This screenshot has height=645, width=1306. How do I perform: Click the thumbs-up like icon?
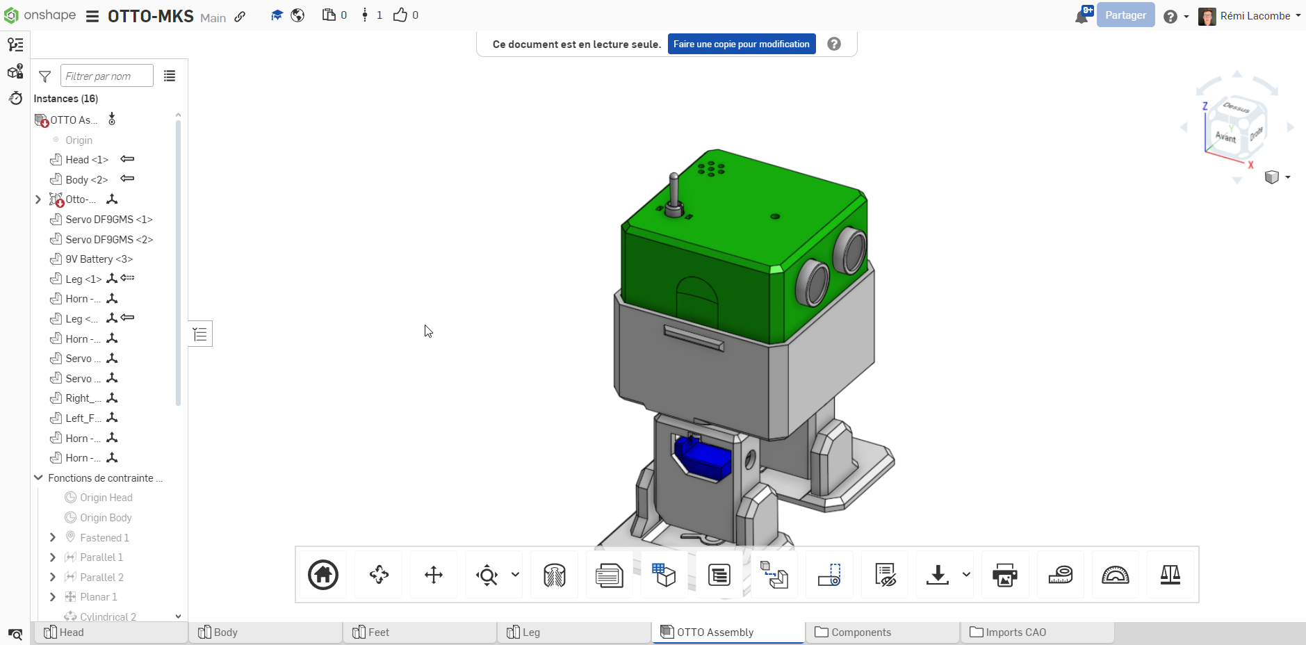tap(400, 15)
